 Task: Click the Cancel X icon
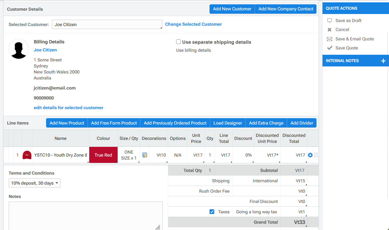(x=330, y=30)
